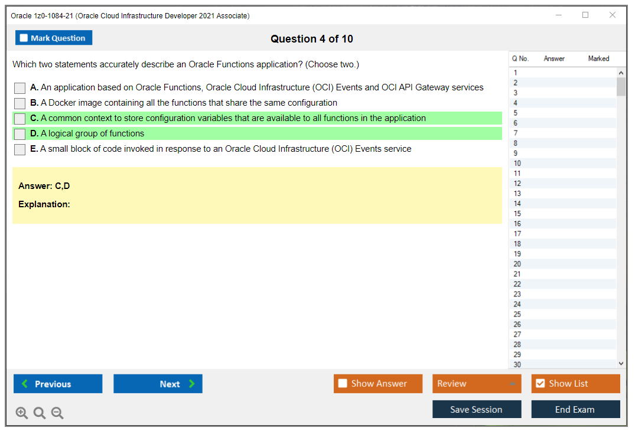The width and height of the screenshot is (635, 434).
Task: Click the scrollbar down arrow in question list
Action: [621, 363]
